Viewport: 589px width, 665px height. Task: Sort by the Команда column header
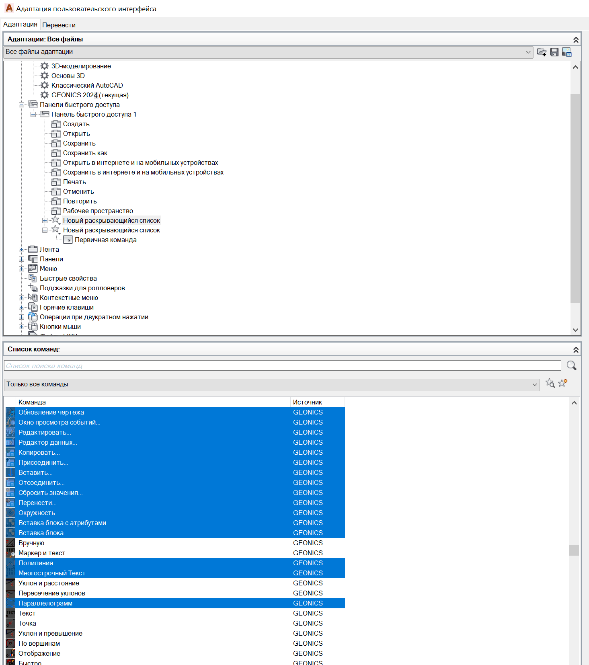[x=153, y=402]
